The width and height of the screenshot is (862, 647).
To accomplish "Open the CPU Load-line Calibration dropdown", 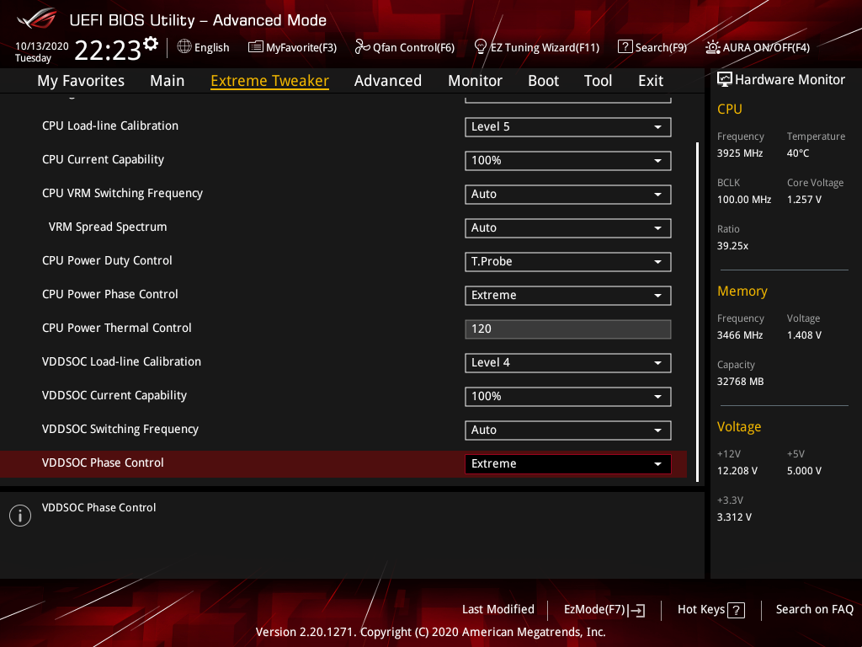I will pos(568,127).
